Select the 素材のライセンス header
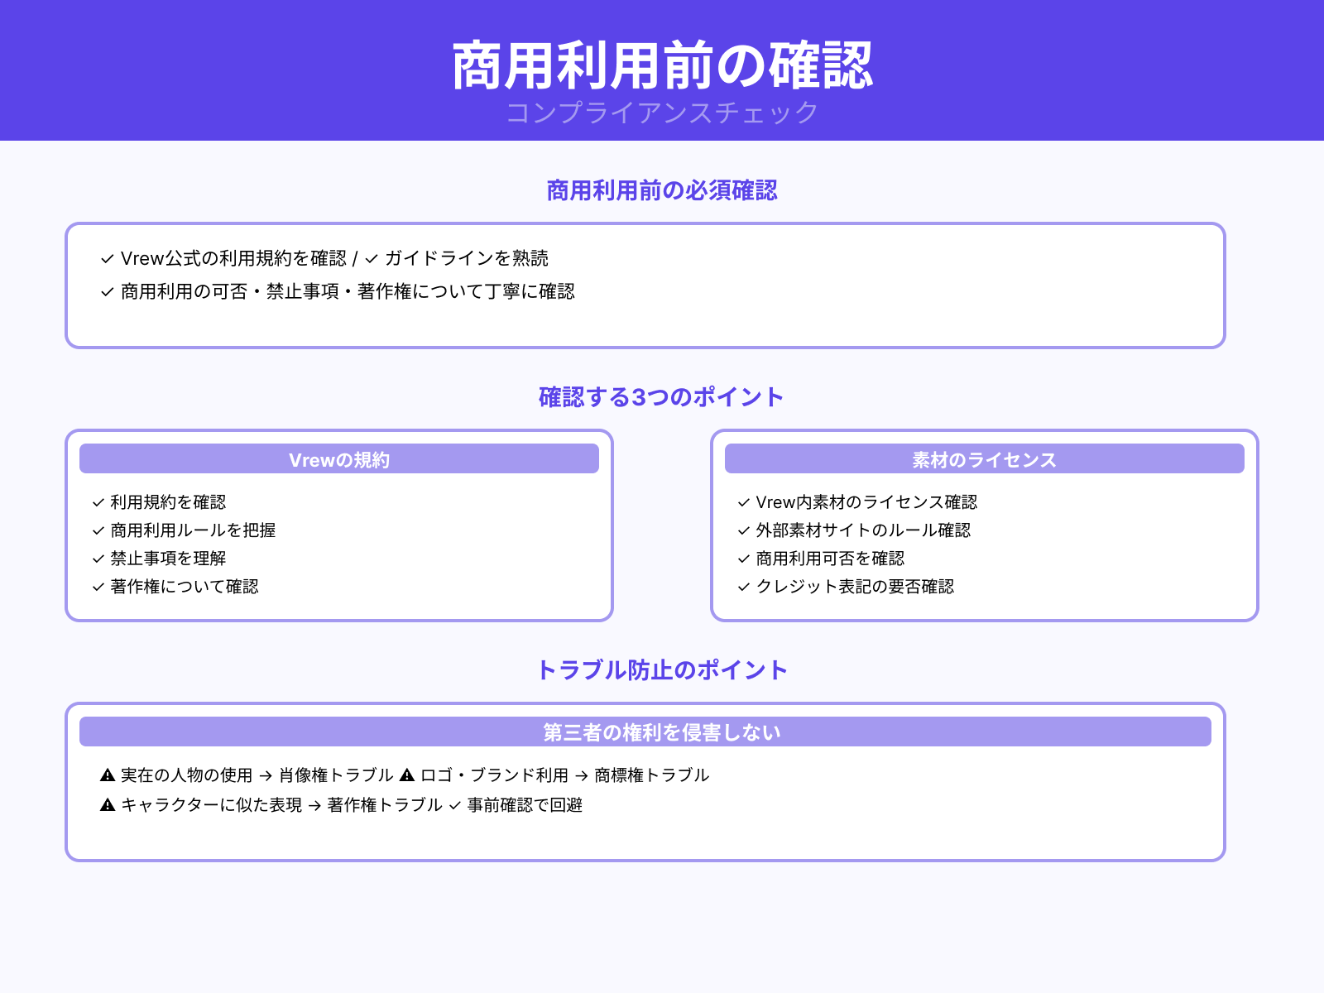This screenshot has height=993, width=1324. coord(984,459)
